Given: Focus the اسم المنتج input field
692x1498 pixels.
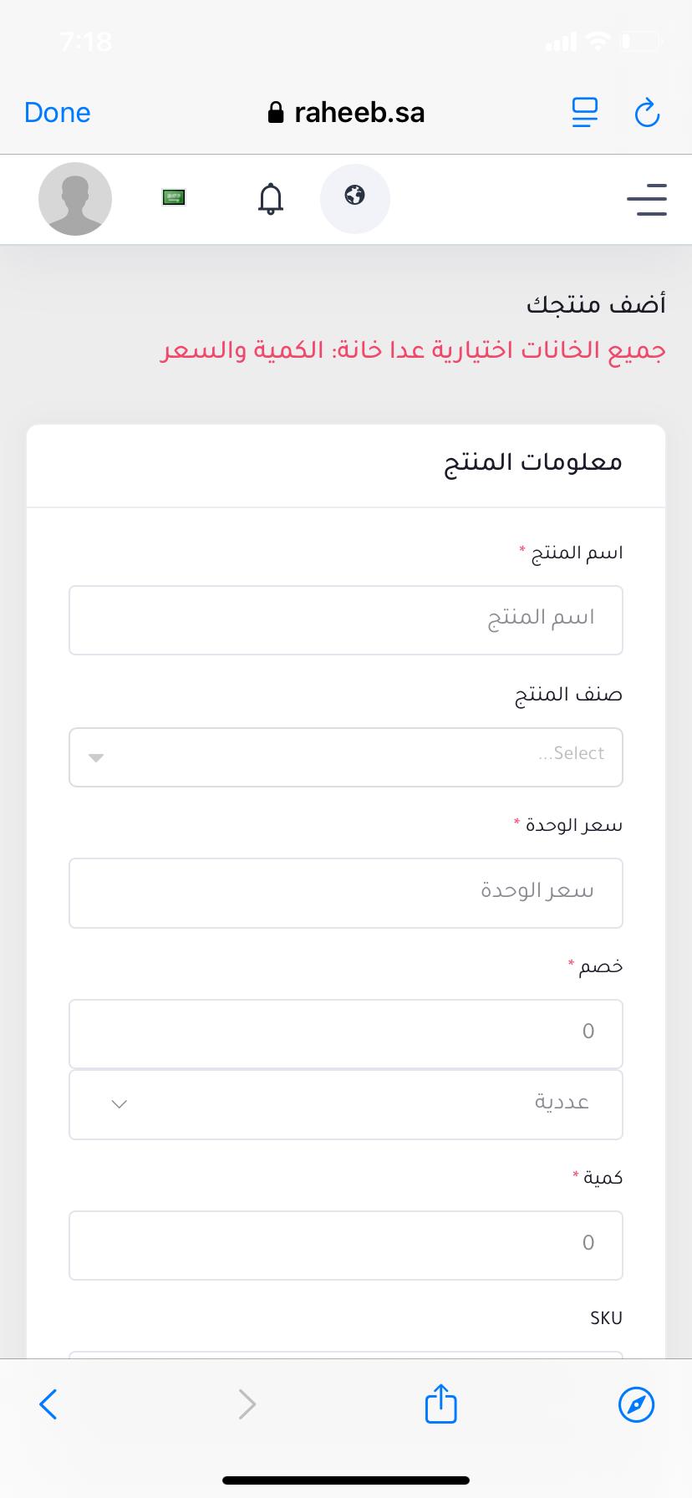Looking at the screenshot, I should (x=346, y=620).
